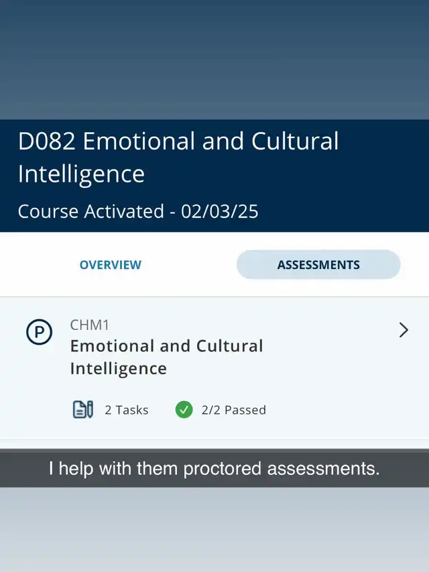Click the word "proctored" in the caption

click(222, 469)
